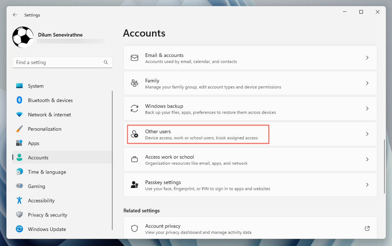Click the Personalization paintbrush icon
Image resolution: width=392 pixels, height=246 pixels.
[x=19, y=129]
